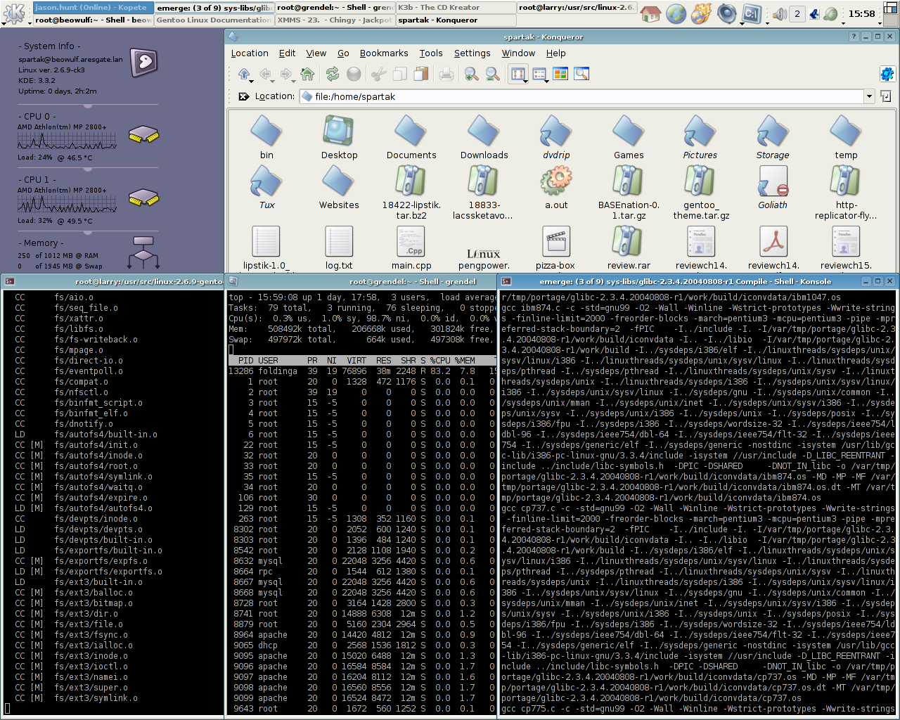Clear the location bar with the X icon
Screen dimensions: 900x720
(x=243, y=96)
